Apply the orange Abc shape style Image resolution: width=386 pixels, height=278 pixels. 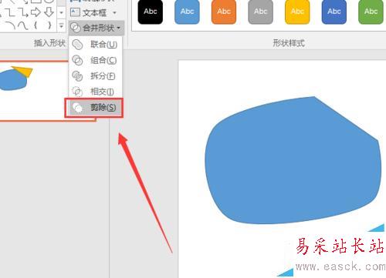pos(224,12)
